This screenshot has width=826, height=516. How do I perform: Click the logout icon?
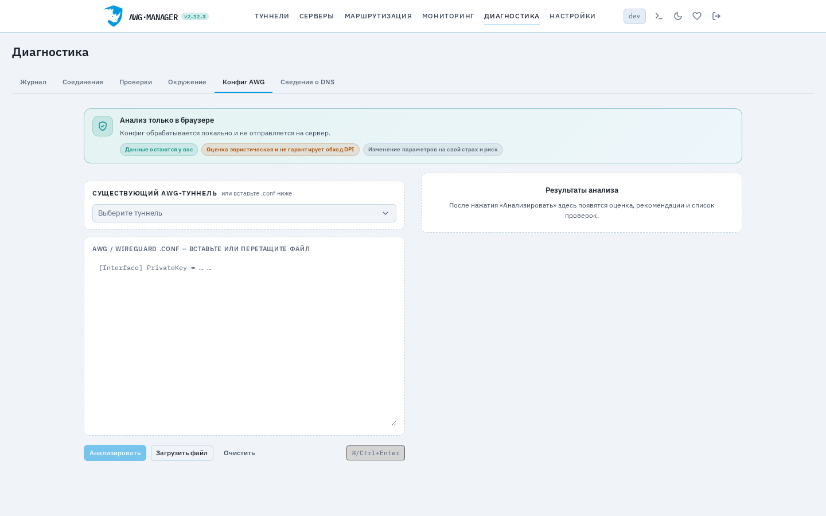tap(716, 16)
